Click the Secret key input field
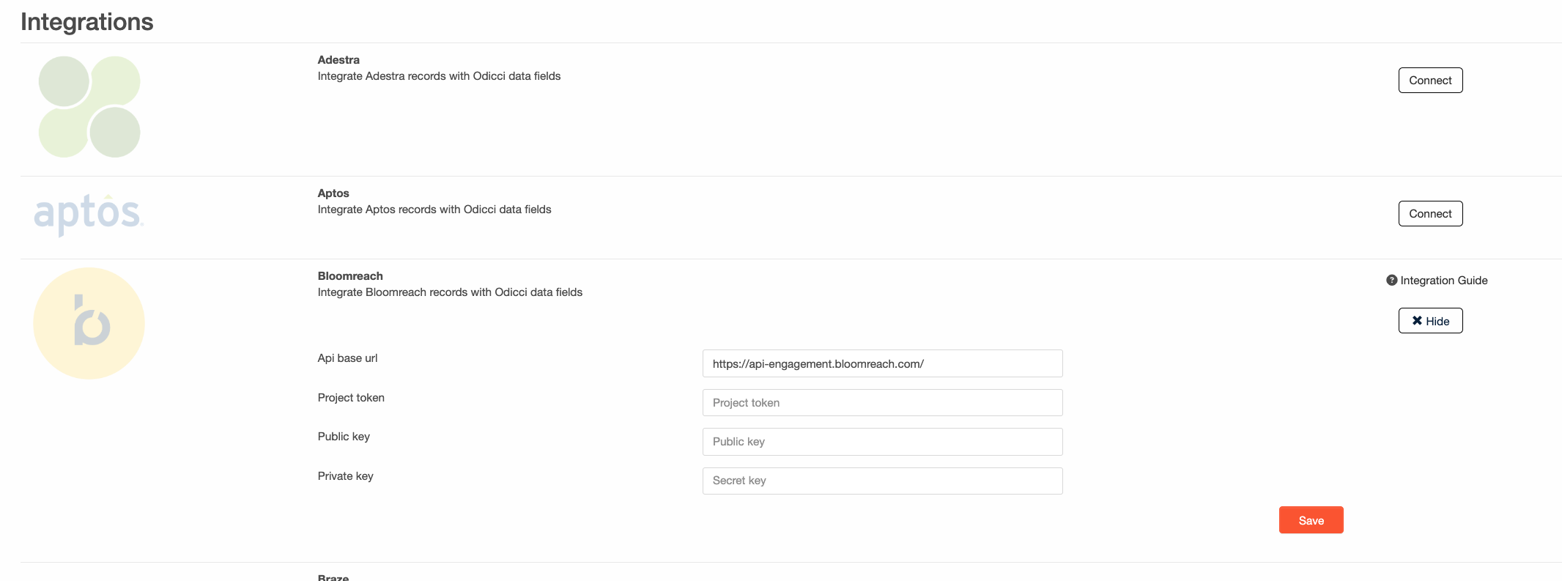This screenshot has width=1562, height=581. coord(881,481)
